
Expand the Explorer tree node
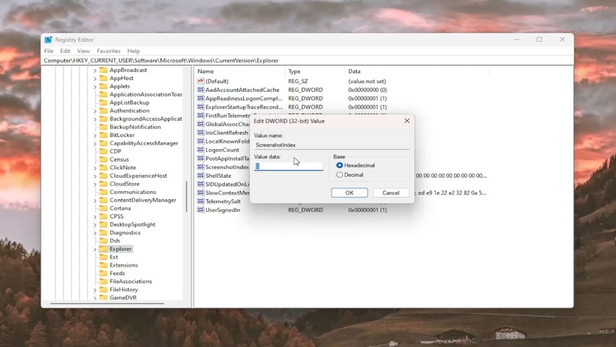(x=95, y=249)
